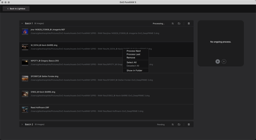256x140 pixels.
Task: Click output path of S1902 Kevin BARRE-DxO_DeepPRIME 3.dng
Action: tap(90, 96)
